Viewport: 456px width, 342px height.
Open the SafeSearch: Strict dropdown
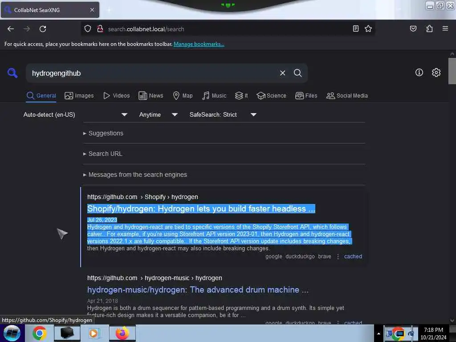pyautogui.click(x=223, y=114)
